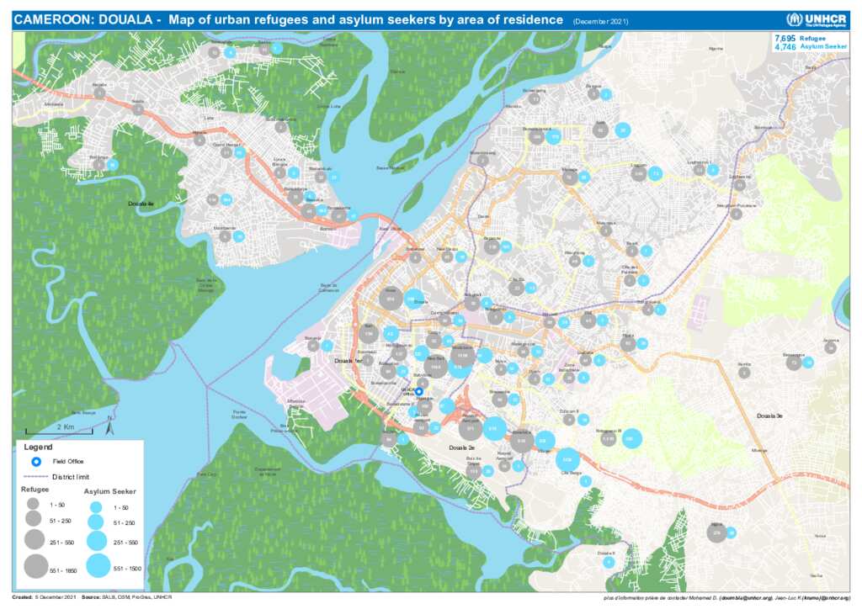Select the Douala 3e district label

coord(769,416)
